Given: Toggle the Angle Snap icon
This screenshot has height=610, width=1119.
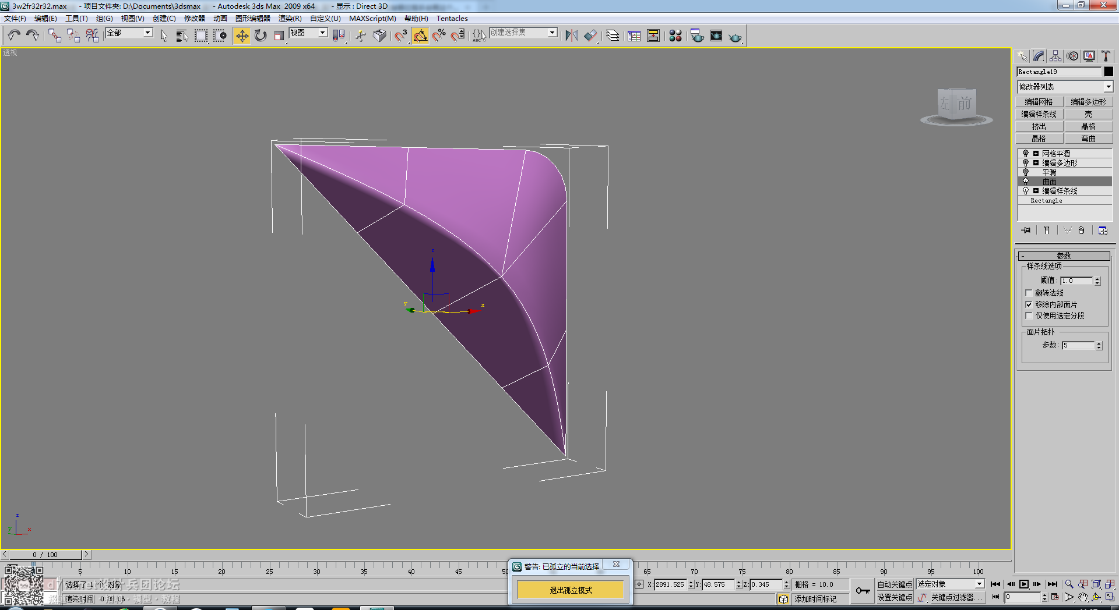Looking at the screenshot, I should coord(420,36).
